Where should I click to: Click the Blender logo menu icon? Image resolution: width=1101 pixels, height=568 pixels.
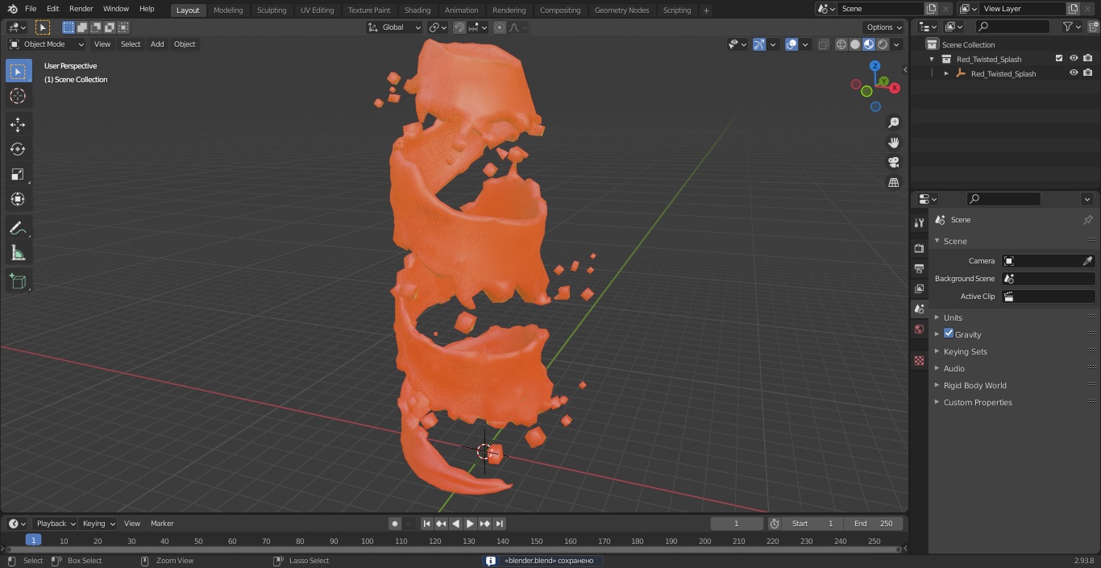point(12,9)
